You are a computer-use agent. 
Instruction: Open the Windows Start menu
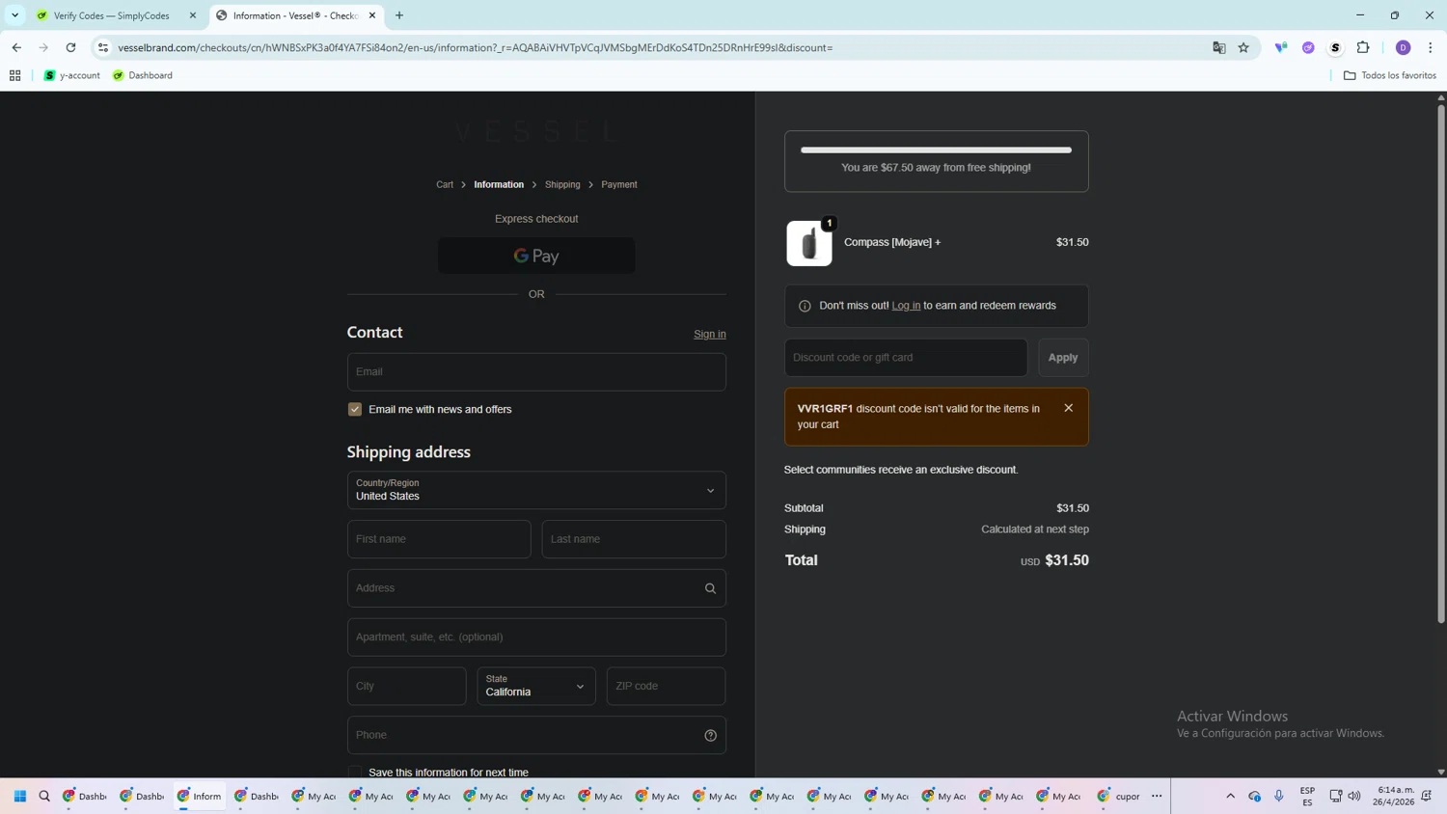pos(20,797)
